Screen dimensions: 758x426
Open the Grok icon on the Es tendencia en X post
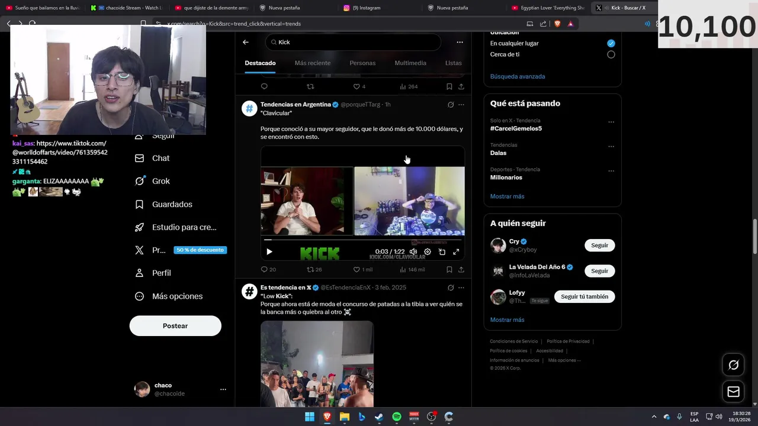click(451, 288)
